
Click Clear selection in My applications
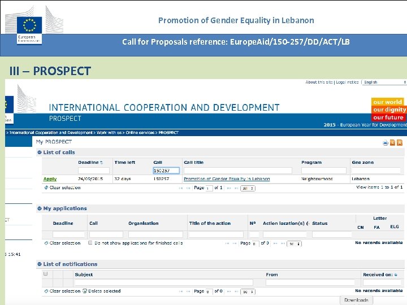(x=62, y=243)
